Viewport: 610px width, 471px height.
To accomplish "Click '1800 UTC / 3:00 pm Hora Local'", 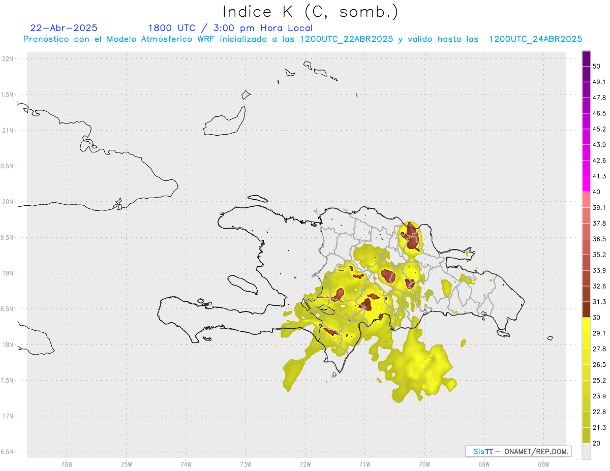I will pyautogui.click(x=230, y=28).
